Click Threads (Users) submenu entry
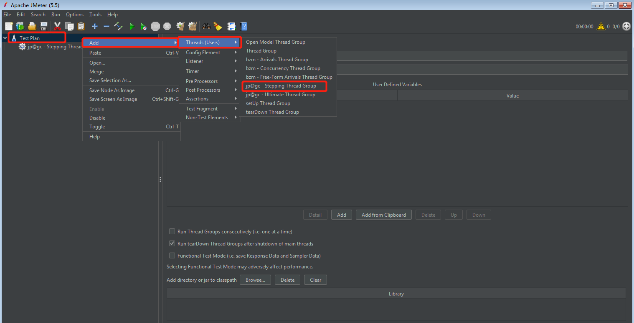 (x=210, y=42)
